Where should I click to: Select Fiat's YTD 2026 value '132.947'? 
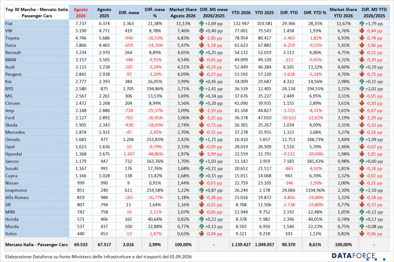pyautogui.click(x=241, y=23)
